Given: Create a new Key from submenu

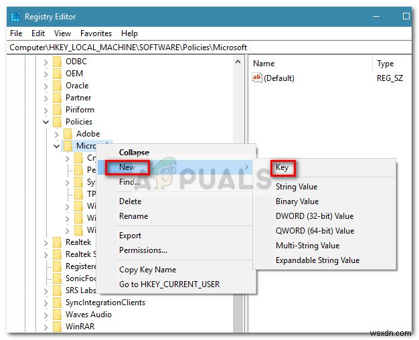Looking at the screenshot, I should coord(324,167).
